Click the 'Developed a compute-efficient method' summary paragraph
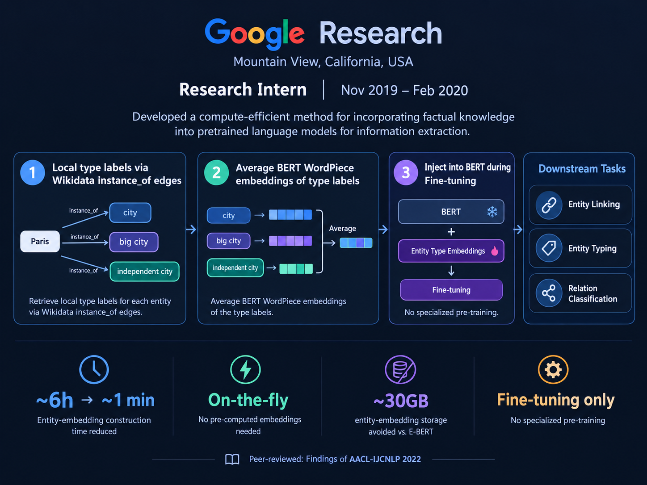 323,124
